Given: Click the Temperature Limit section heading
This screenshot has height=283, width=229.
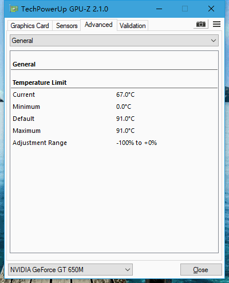Looking at the screenshot, I should (40, 82).
